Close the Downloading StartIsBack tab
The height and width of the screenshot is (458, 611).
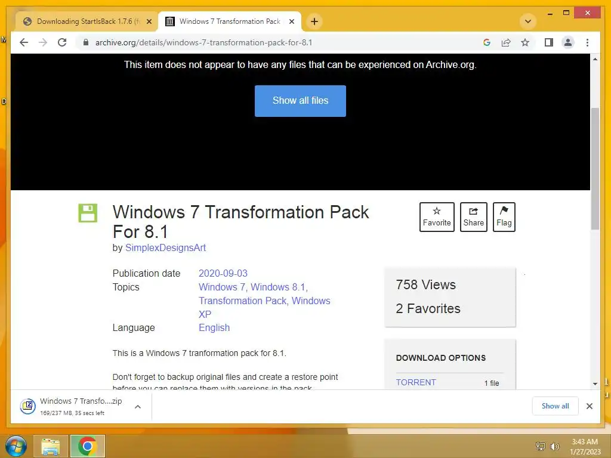tap(149, 21)
